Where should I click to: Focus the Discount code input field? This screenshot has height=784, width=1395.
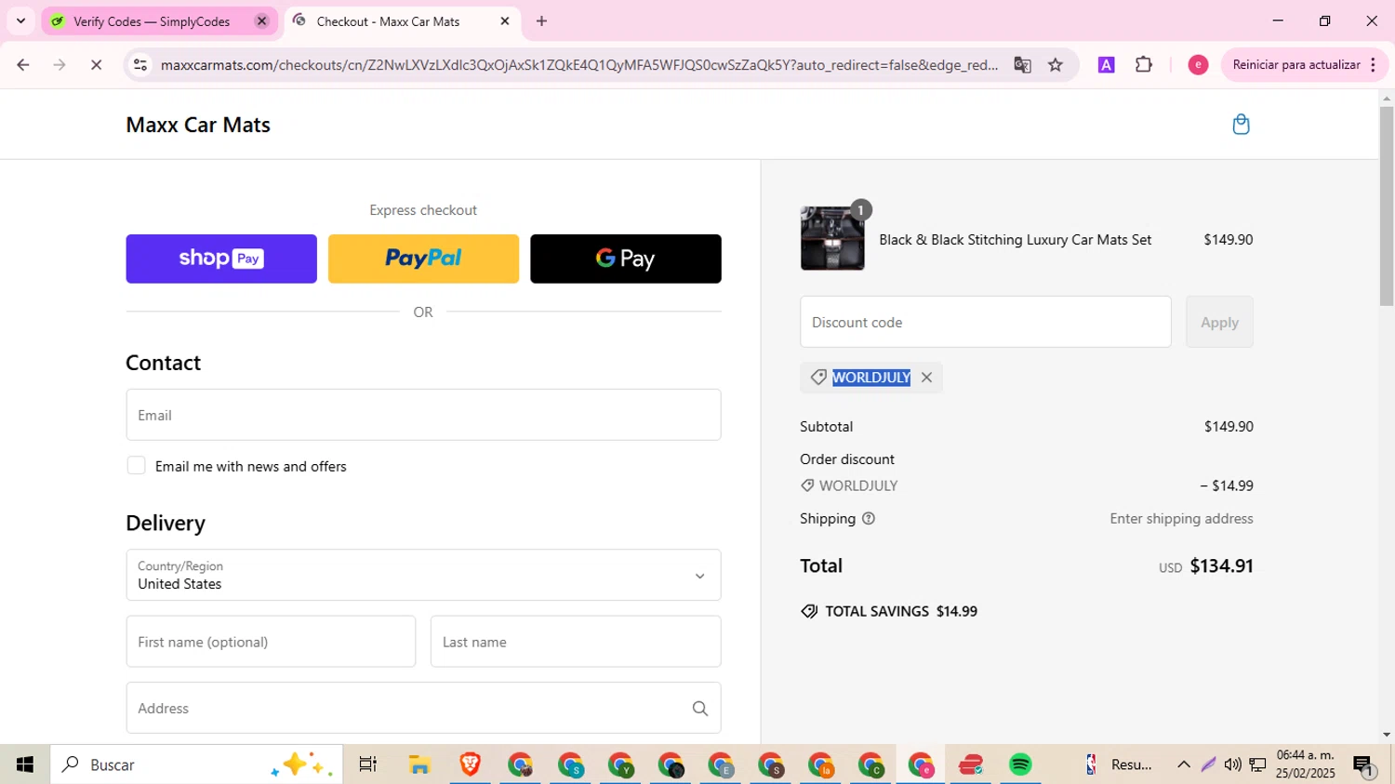[986, 322]
